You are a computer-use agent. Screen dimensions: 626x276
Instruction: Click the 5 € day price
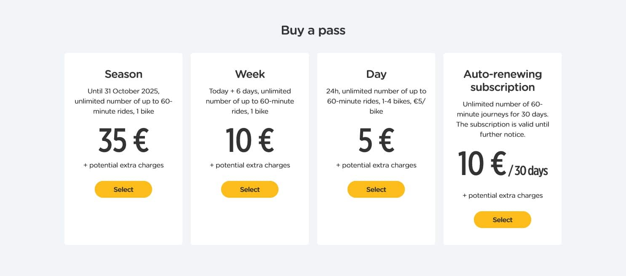376,141
